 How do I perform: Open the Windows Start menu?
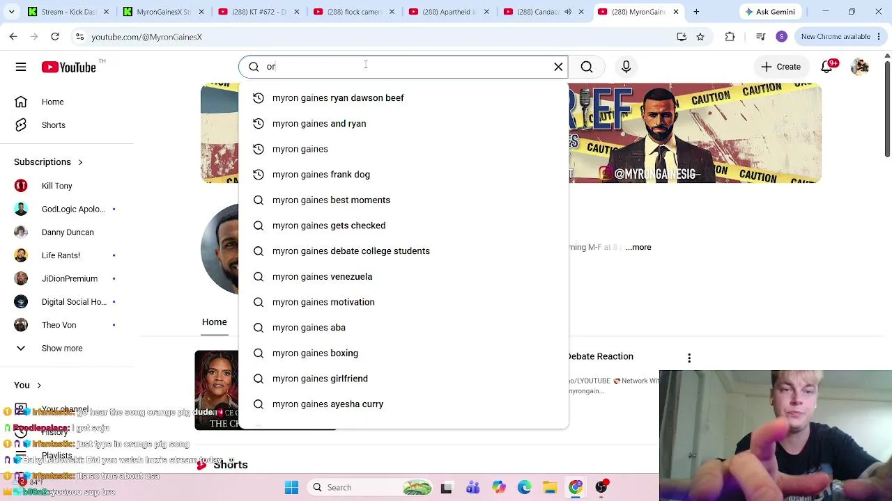[291, 488]
